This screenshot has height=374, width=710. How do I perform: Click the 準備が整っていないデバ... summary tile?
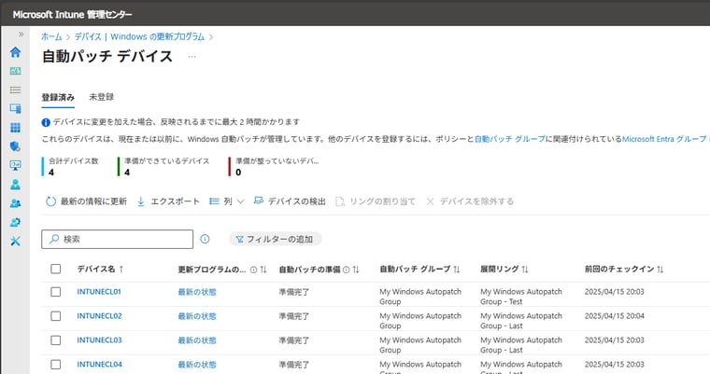(x=275, y=166)
